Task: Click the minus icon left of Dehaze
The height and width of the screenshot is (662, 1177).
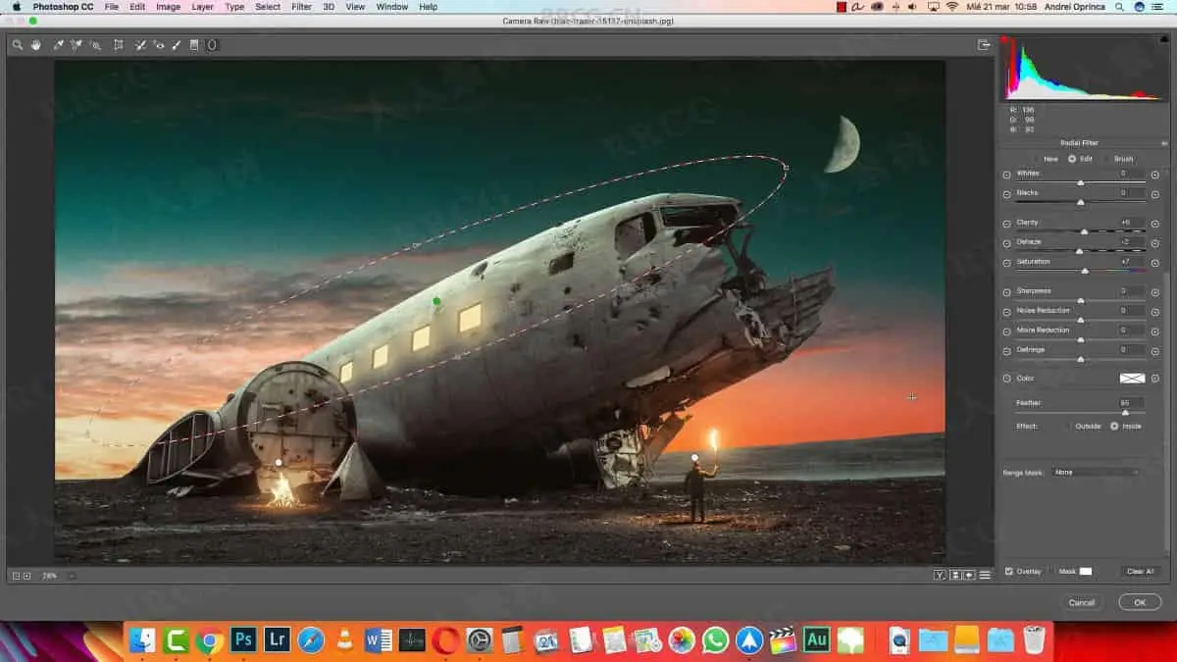Action: [1006, 242]
